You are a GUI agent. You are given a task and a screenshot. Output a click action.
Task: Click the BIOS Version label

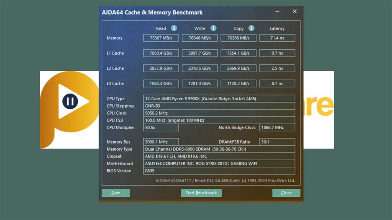coord(119,171)
